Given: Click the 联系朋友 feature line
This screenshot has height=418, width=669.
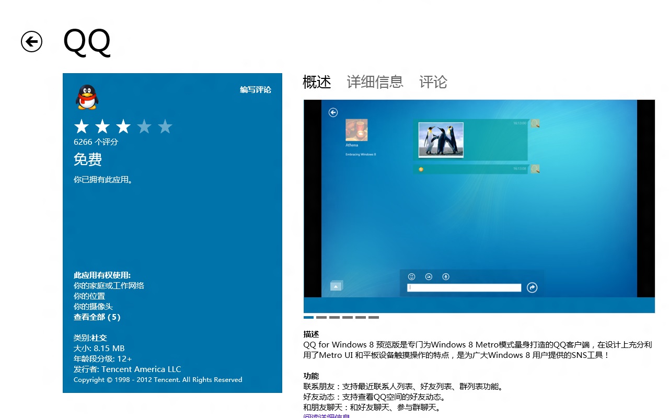Looking at the screenshot, I should [x=403, y=387].
